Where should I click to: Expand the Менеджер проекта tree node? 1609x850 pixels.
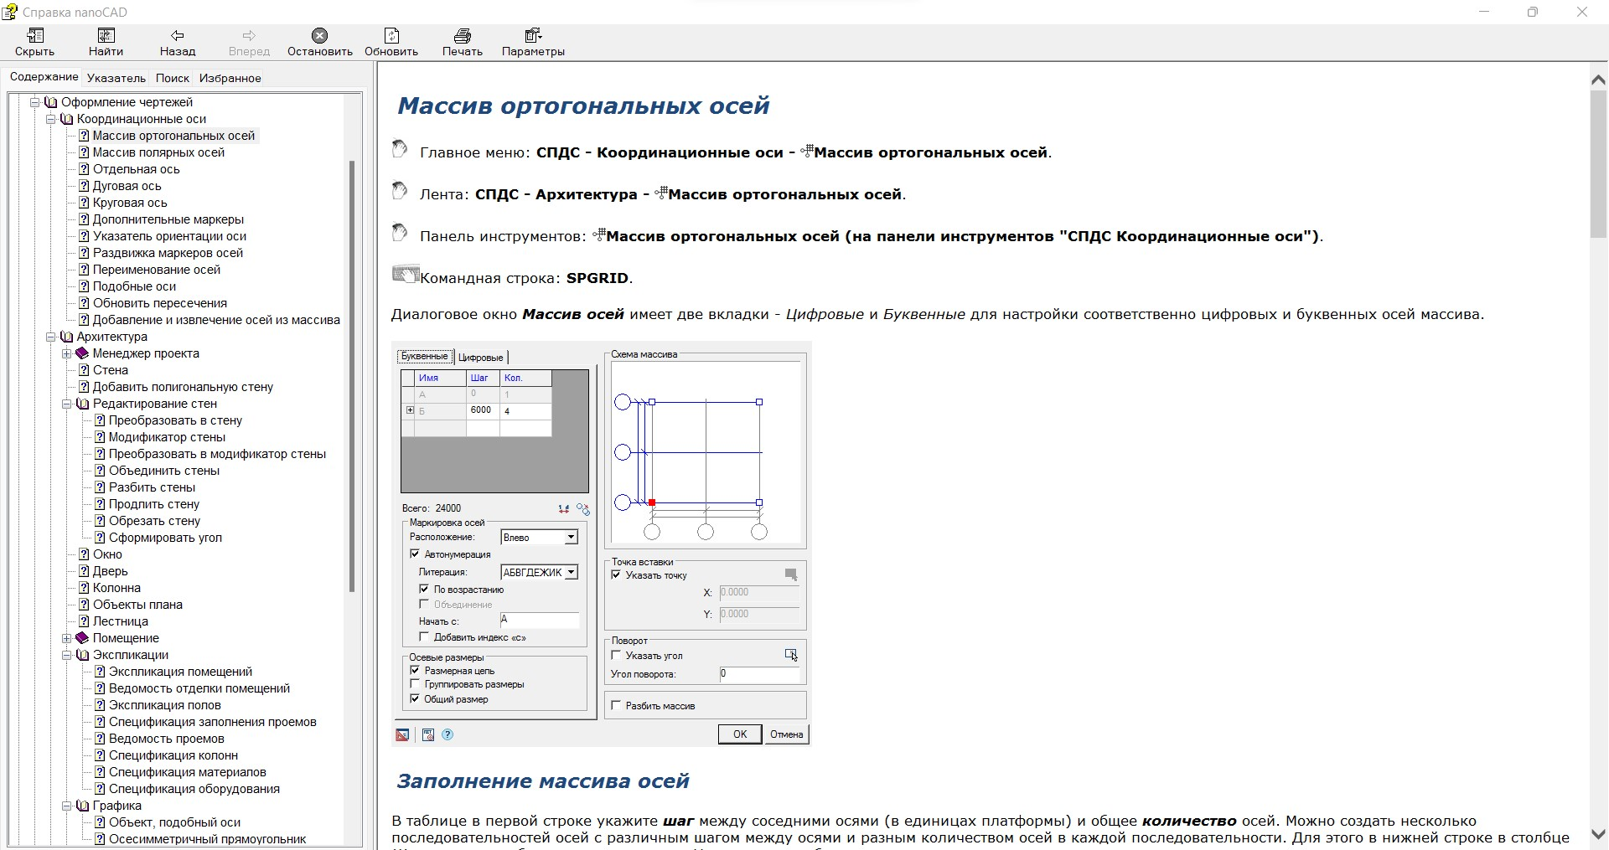tap(67, 353)
